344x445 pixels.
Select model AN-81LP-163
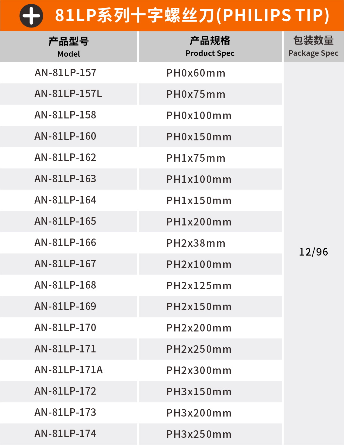click(65, 179)
